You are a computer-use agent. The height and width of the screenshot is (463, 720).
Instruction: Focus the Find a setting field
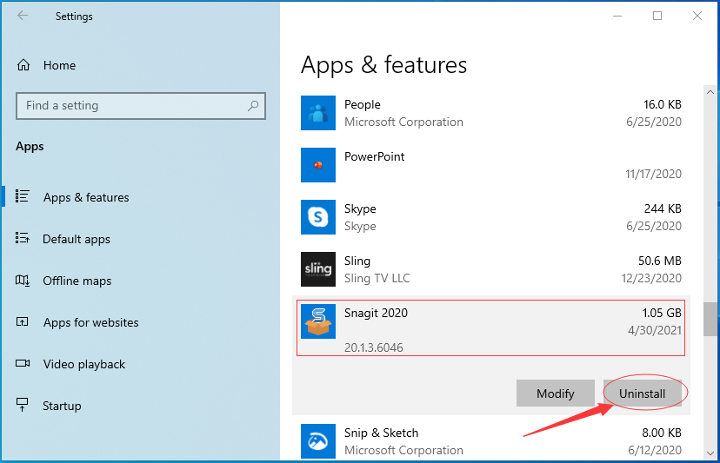pyautogui.click(x=141, y=106)
